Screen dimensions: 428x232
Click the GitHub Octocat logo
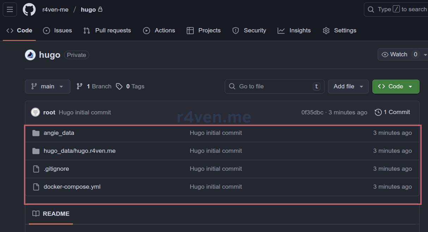29,10
